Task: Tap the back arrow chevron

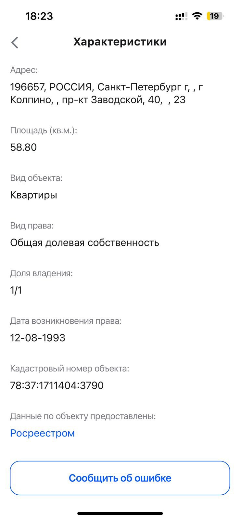Action: (15, 42)
